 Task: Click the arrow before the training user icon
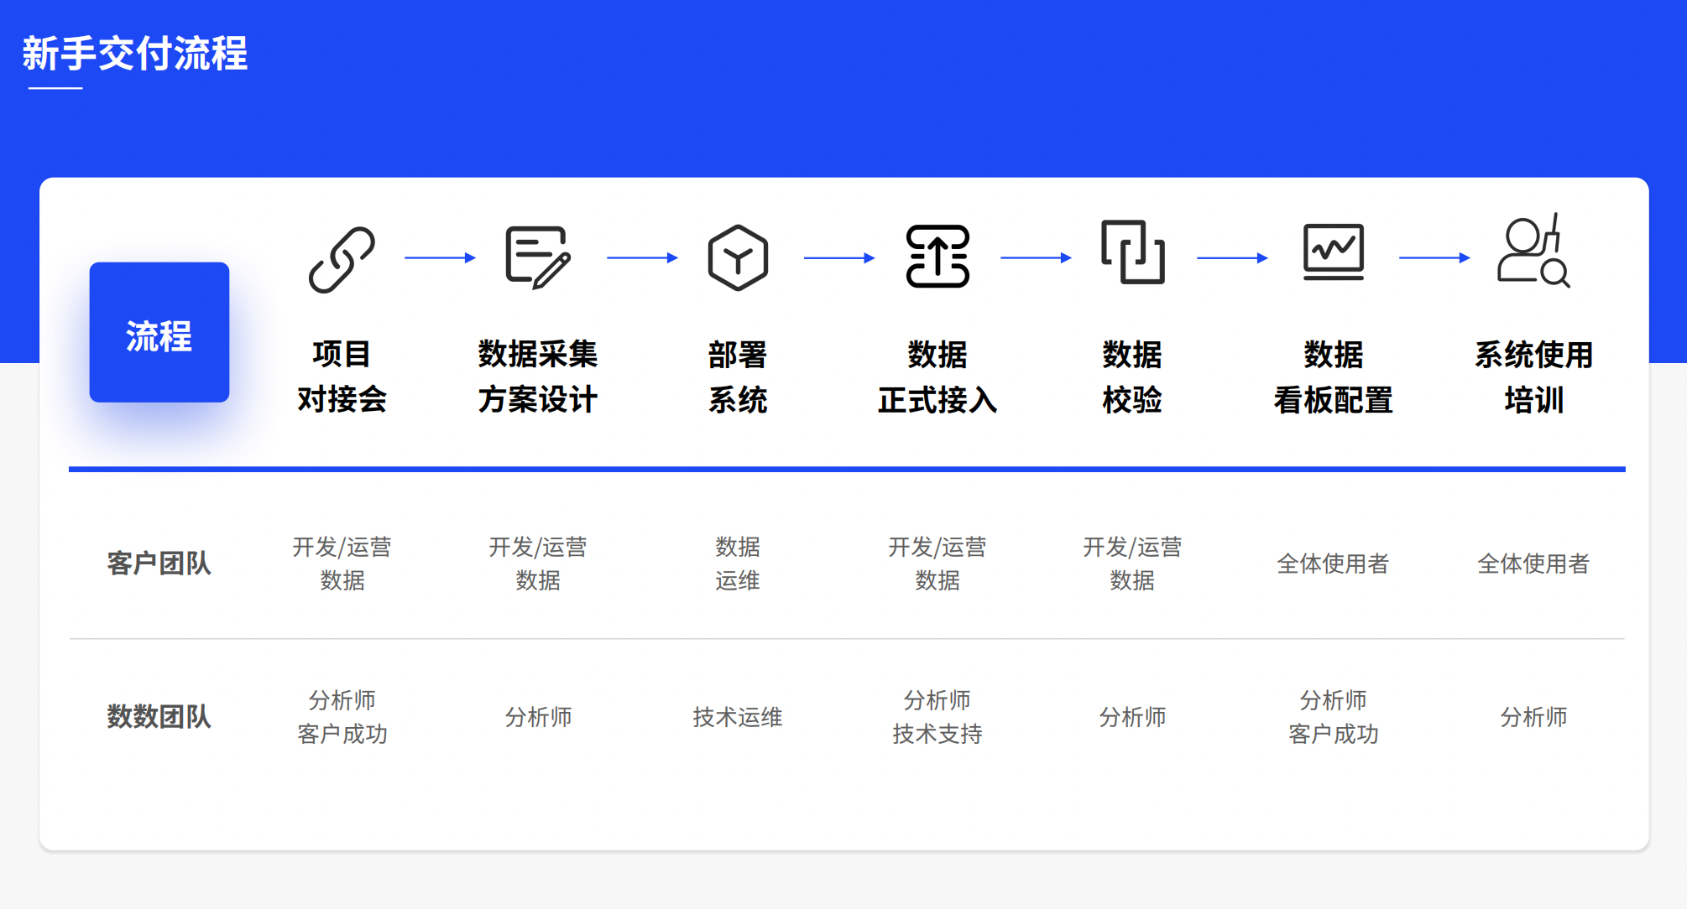point(1434,258)
